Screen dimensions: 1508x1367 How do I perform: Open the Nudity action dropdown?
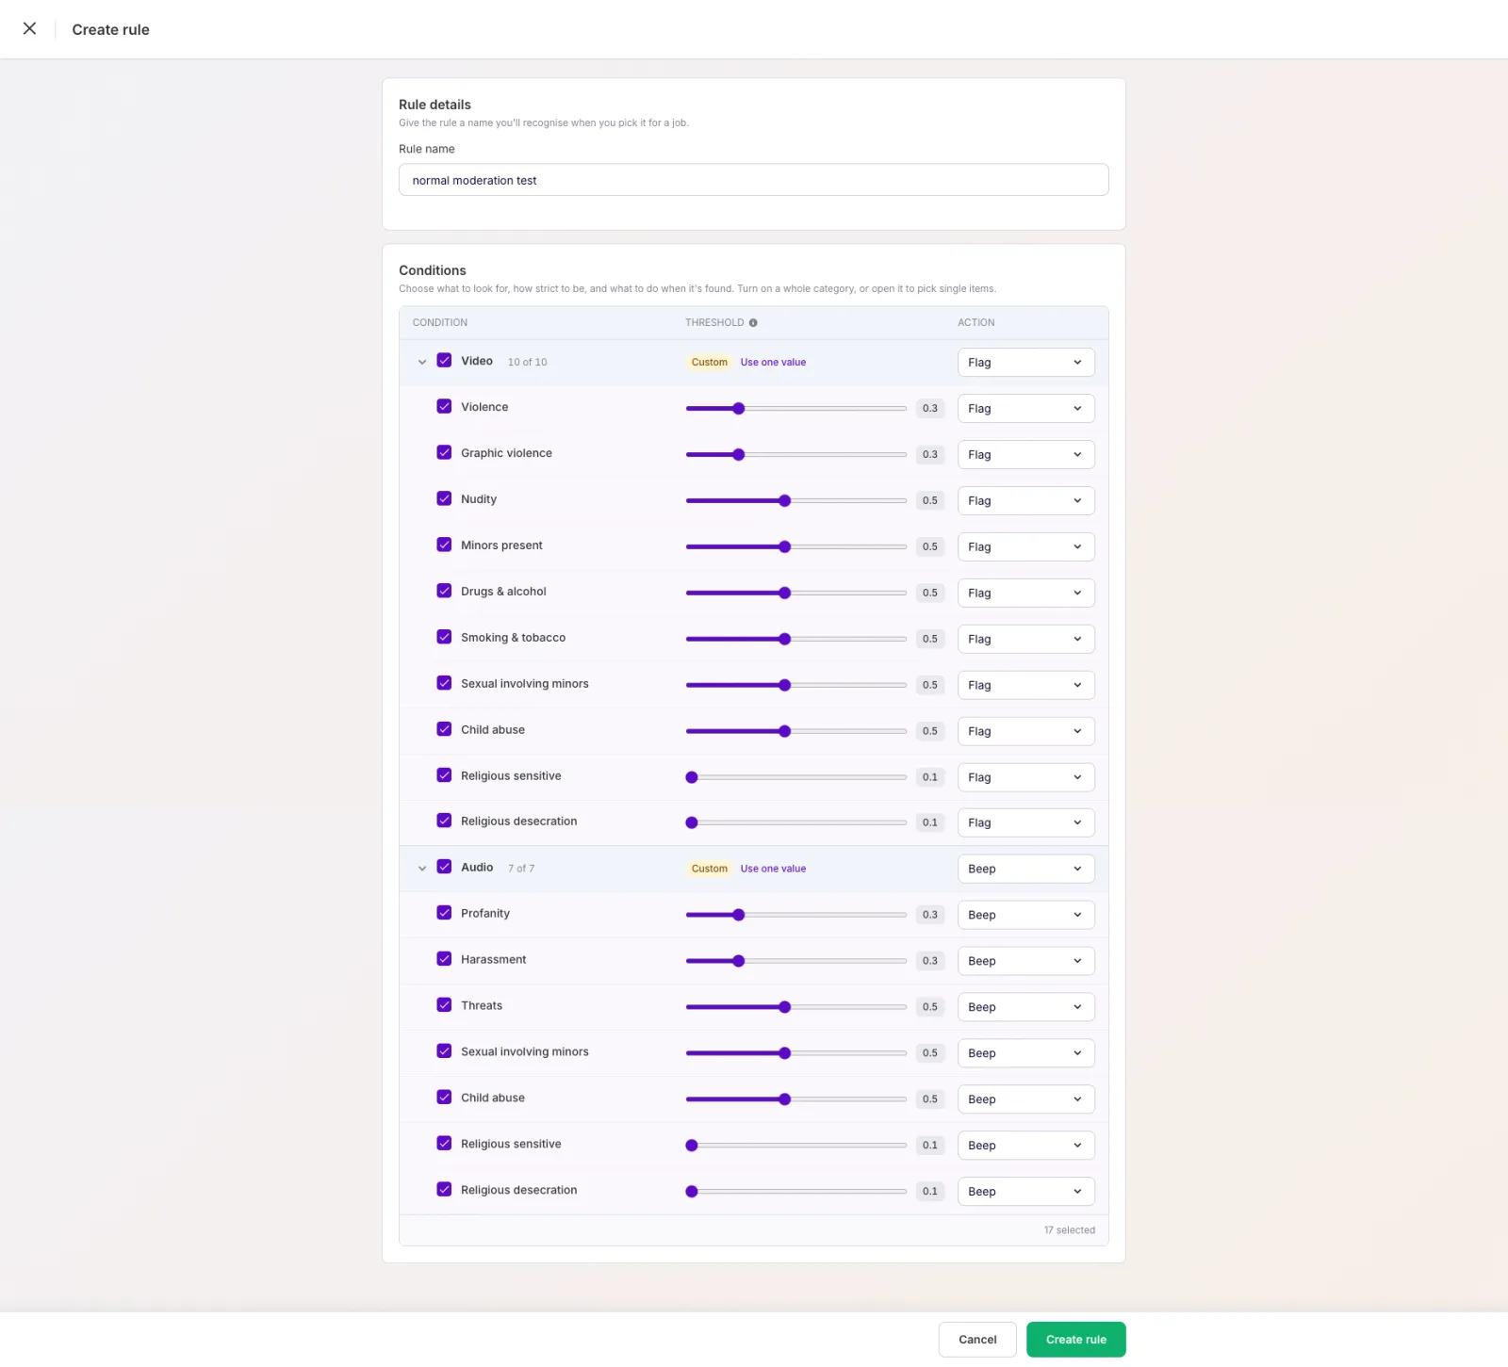pos(1025,501)
